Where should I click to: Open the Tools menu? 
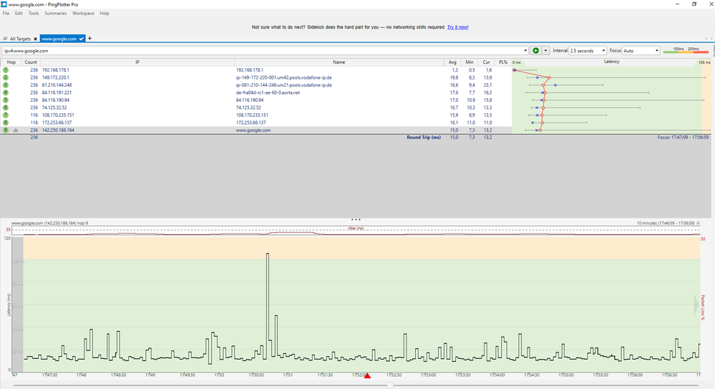pyautogui.click(x=34, y=14)
